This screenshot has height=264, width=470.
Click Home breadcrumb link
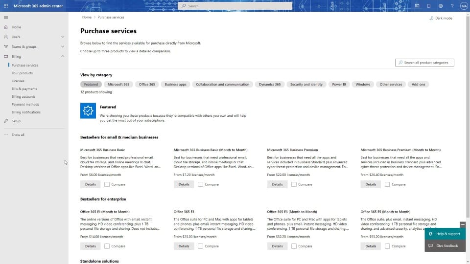pos(87,17)
